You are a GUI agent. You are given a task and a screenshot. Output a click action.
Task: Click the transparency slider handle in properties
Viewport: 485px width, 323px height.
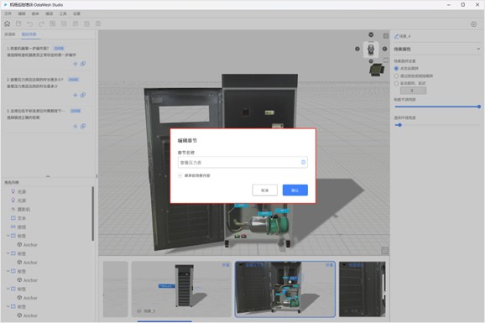[x=479, y=107]
